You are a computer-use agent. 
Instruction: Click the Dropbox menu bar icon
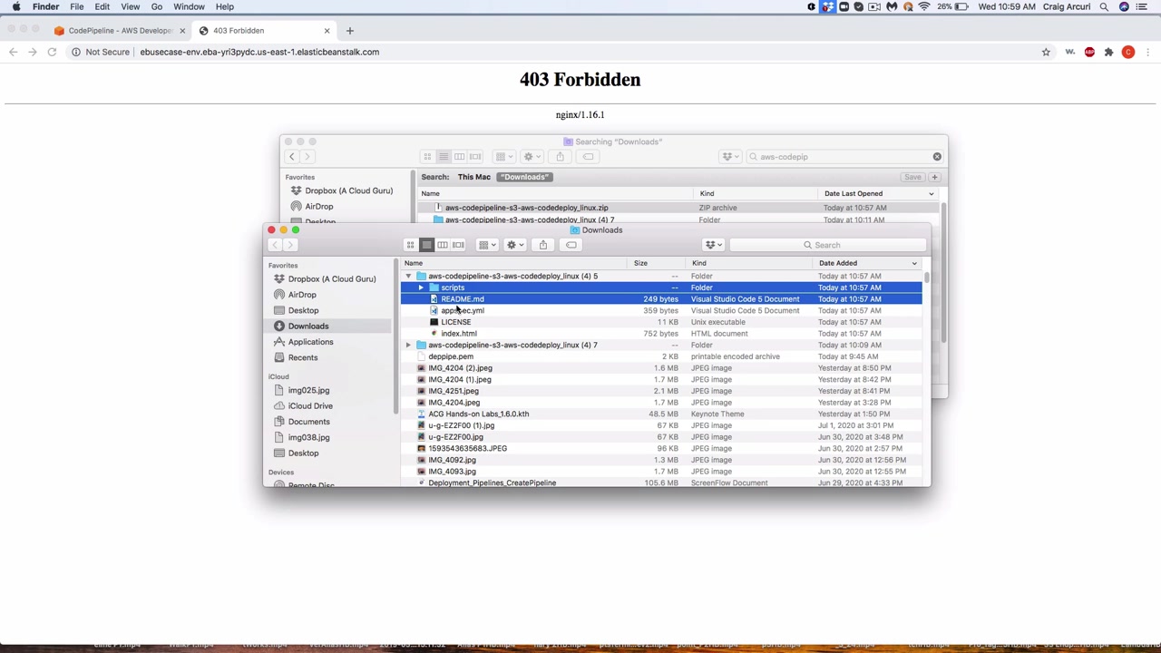(x=828, y=6)
